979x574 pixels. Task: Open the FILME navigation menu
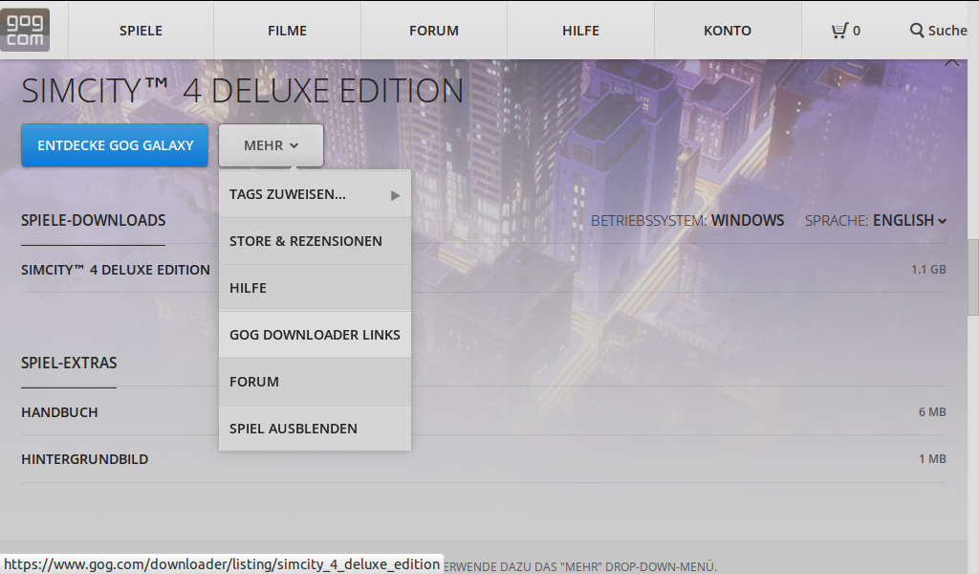coord(287,31)
